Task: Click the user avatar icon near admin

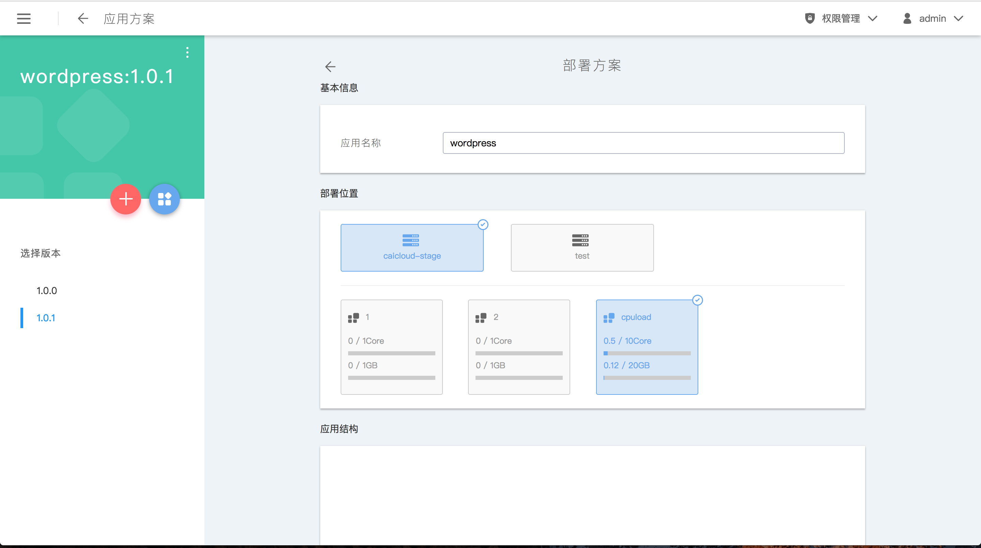Action: point(907,18)
